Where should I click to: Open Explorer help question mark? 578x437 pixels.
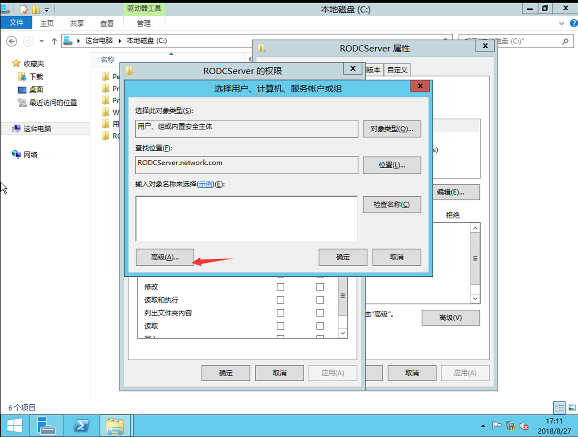coord(574,23)
